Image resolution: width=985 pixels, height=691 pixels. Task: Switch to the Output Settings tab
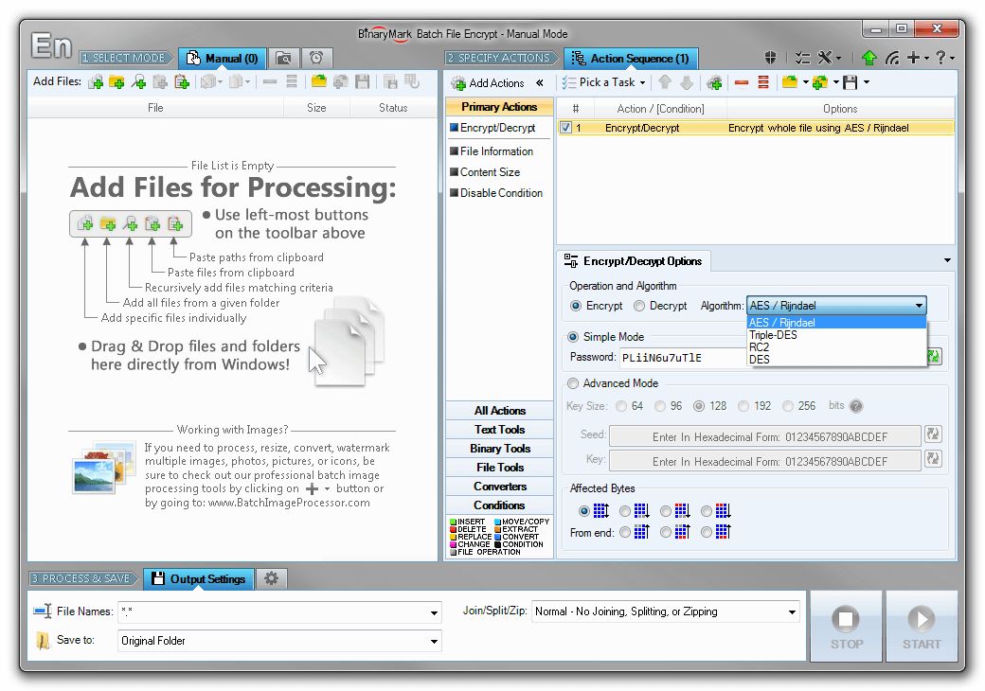[198, 578]
